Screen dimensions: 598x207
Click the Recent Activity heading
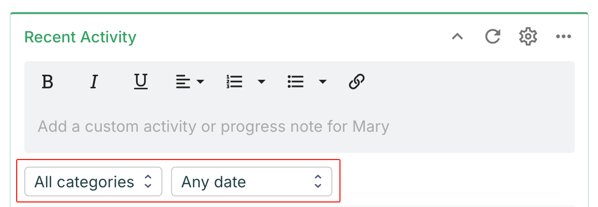[x=80, y=37]
